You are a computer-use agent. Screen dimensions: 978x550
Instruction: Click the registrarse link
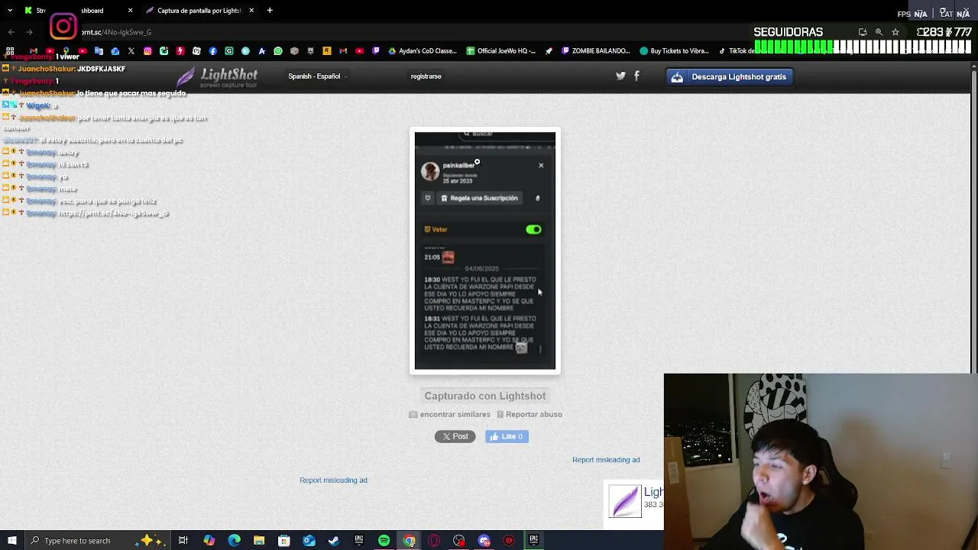pos(426,76)
